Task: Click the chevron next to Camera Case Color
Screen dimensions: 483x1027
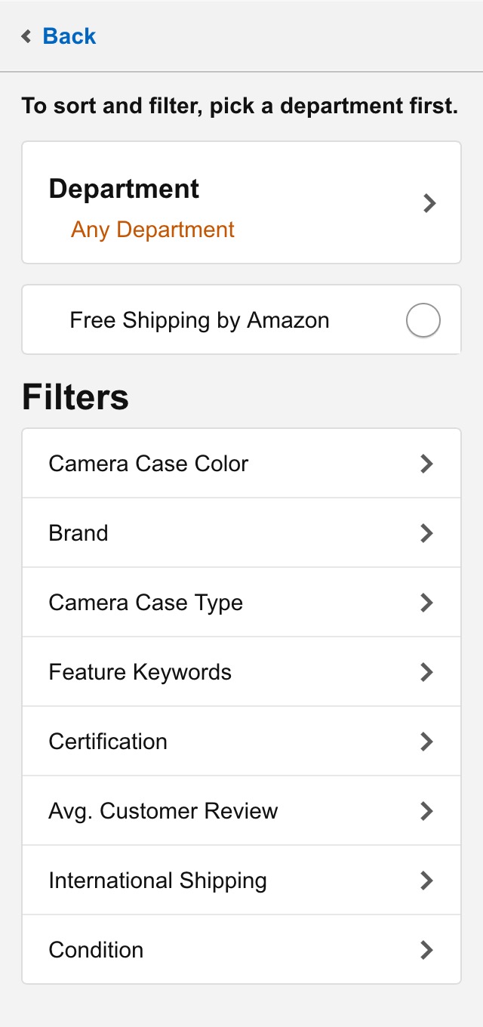Action: 426,463
